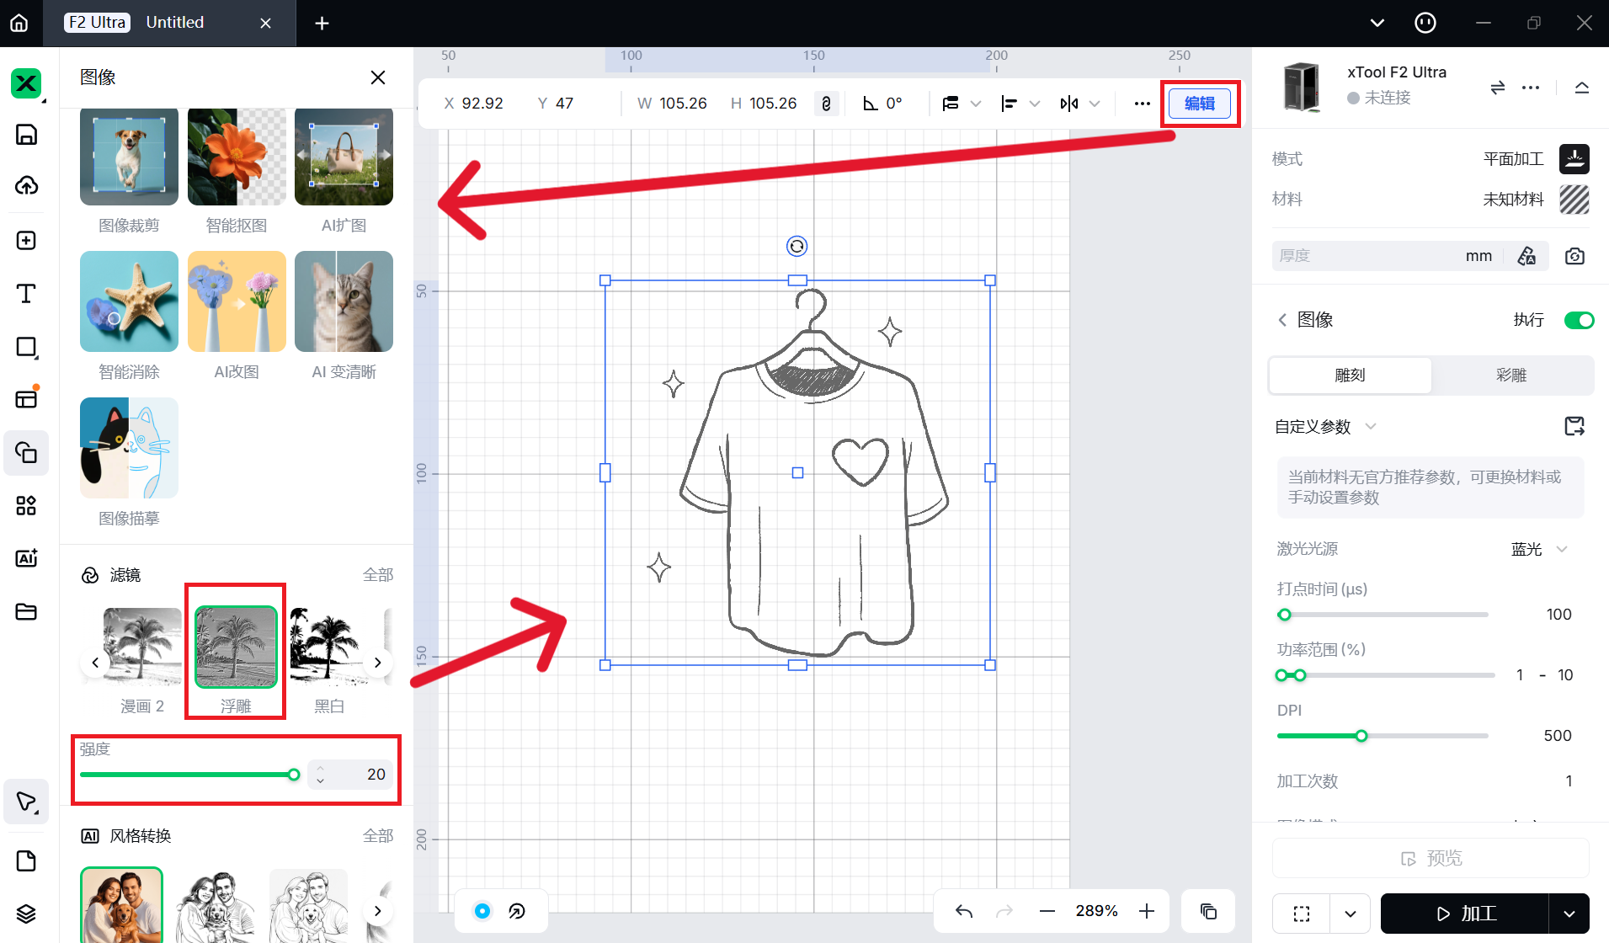Click the camera capture icon
The image size is (1609, 943).
[1574, 256]
